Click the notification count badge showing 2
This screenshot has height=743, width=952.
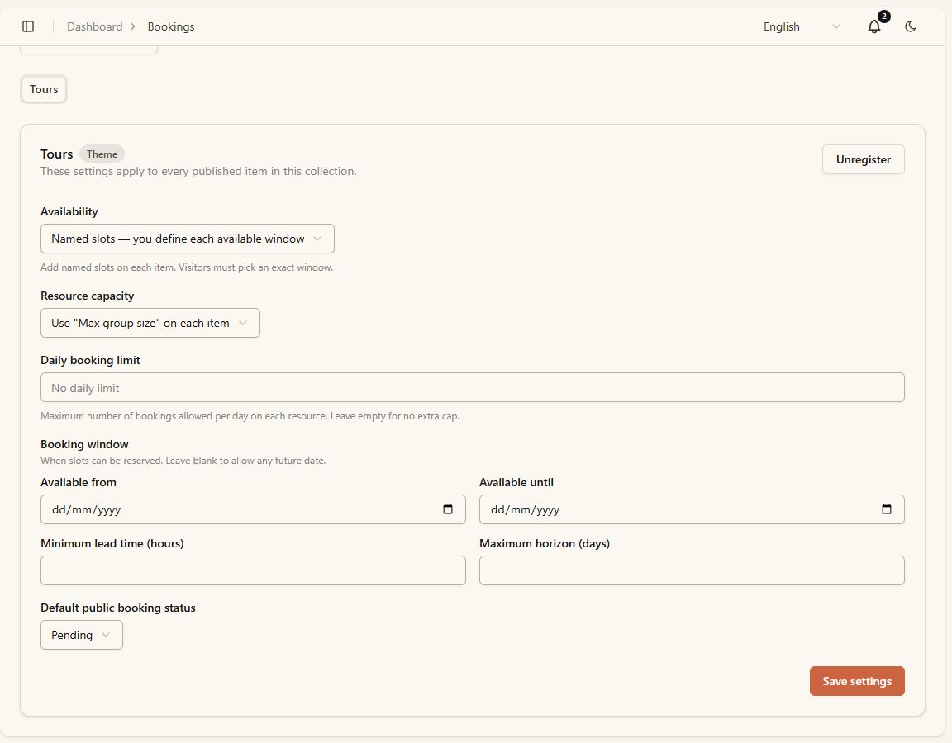(884, 17)
